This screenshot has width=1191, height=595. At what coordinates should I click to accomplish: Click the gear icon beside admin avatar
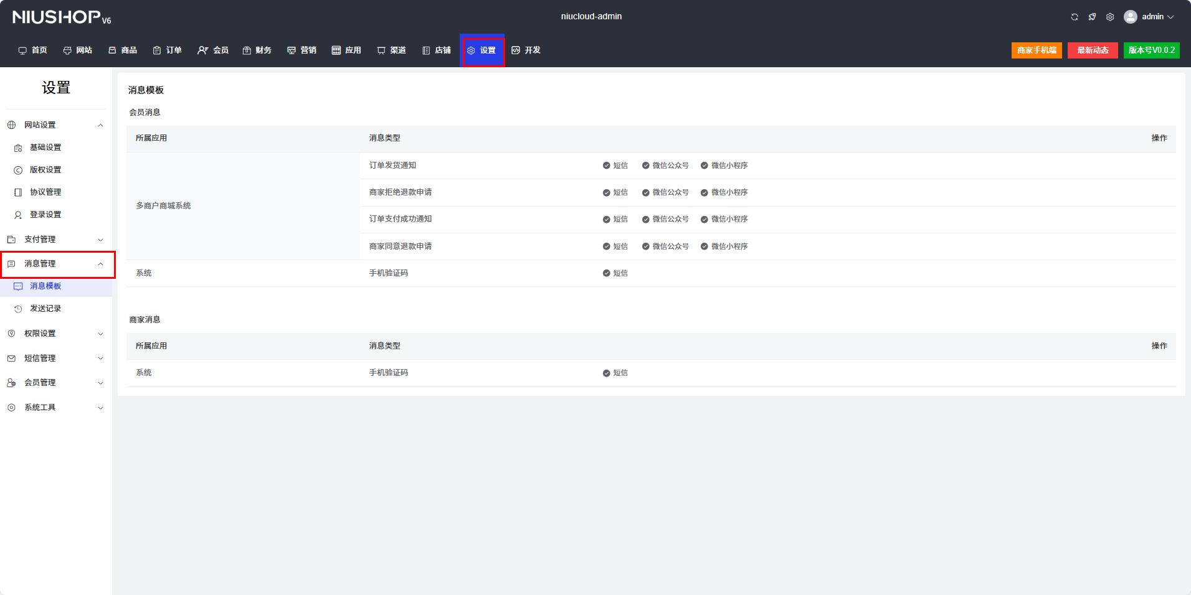(1110, 17)
